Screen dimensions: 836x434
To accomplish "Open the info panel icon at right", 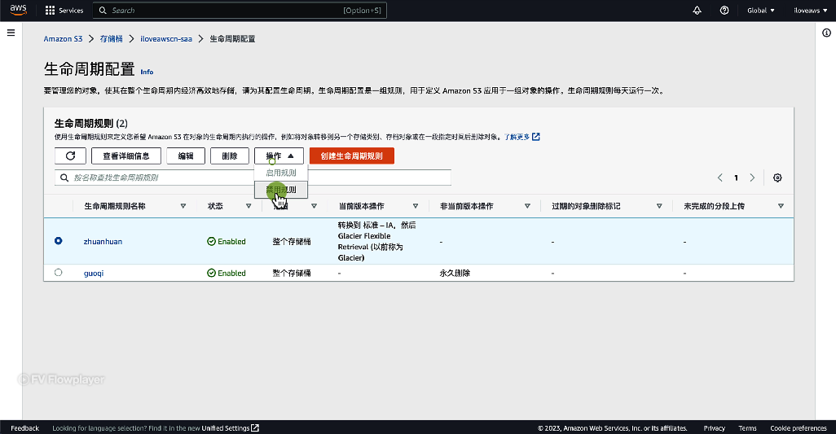I will coord(826,33).
